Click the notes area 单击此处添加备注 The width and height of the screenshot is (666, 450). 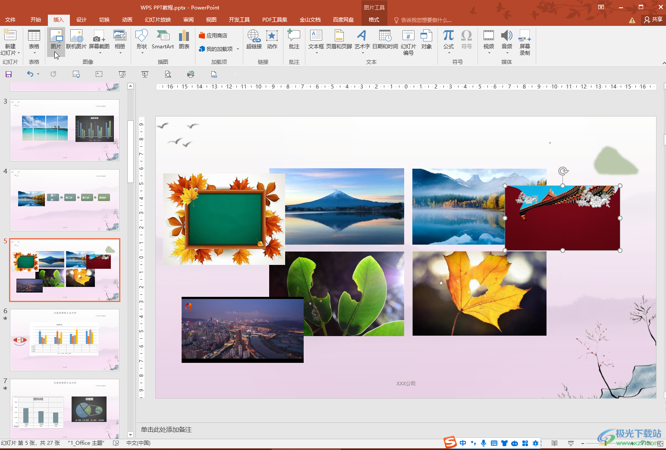166,430
